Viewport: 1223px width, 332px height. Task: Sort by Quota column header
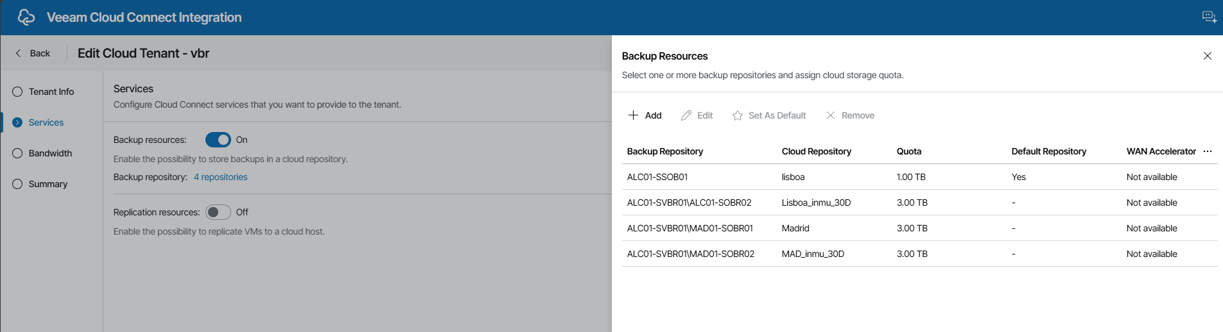[908, 151]
